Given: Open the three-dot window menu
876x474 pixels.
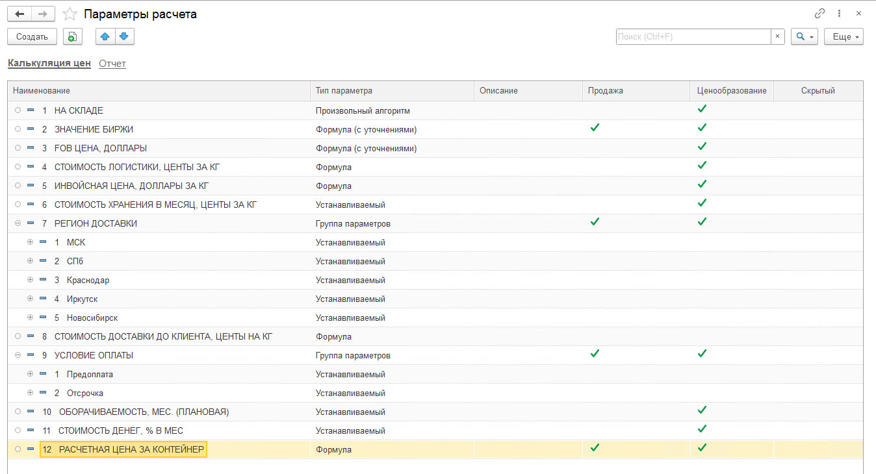Looking at the screenshot, I should [839, 14].
